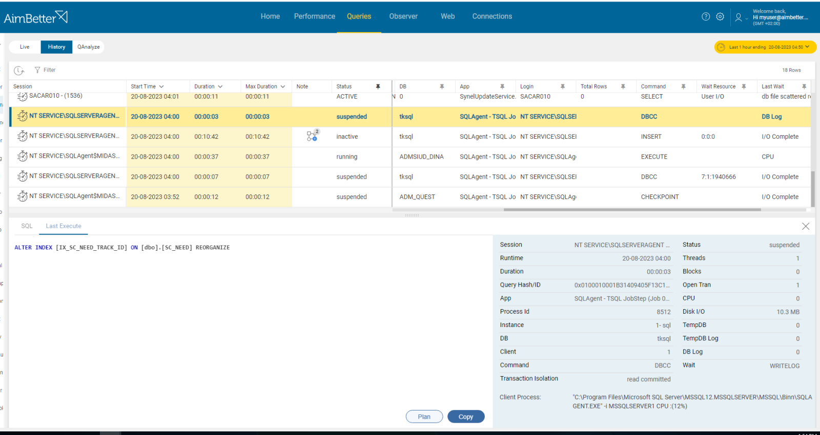The image size is (820, 435).
Task: Sort by Max Duration column arrow
Action: (x=283, y=86)
